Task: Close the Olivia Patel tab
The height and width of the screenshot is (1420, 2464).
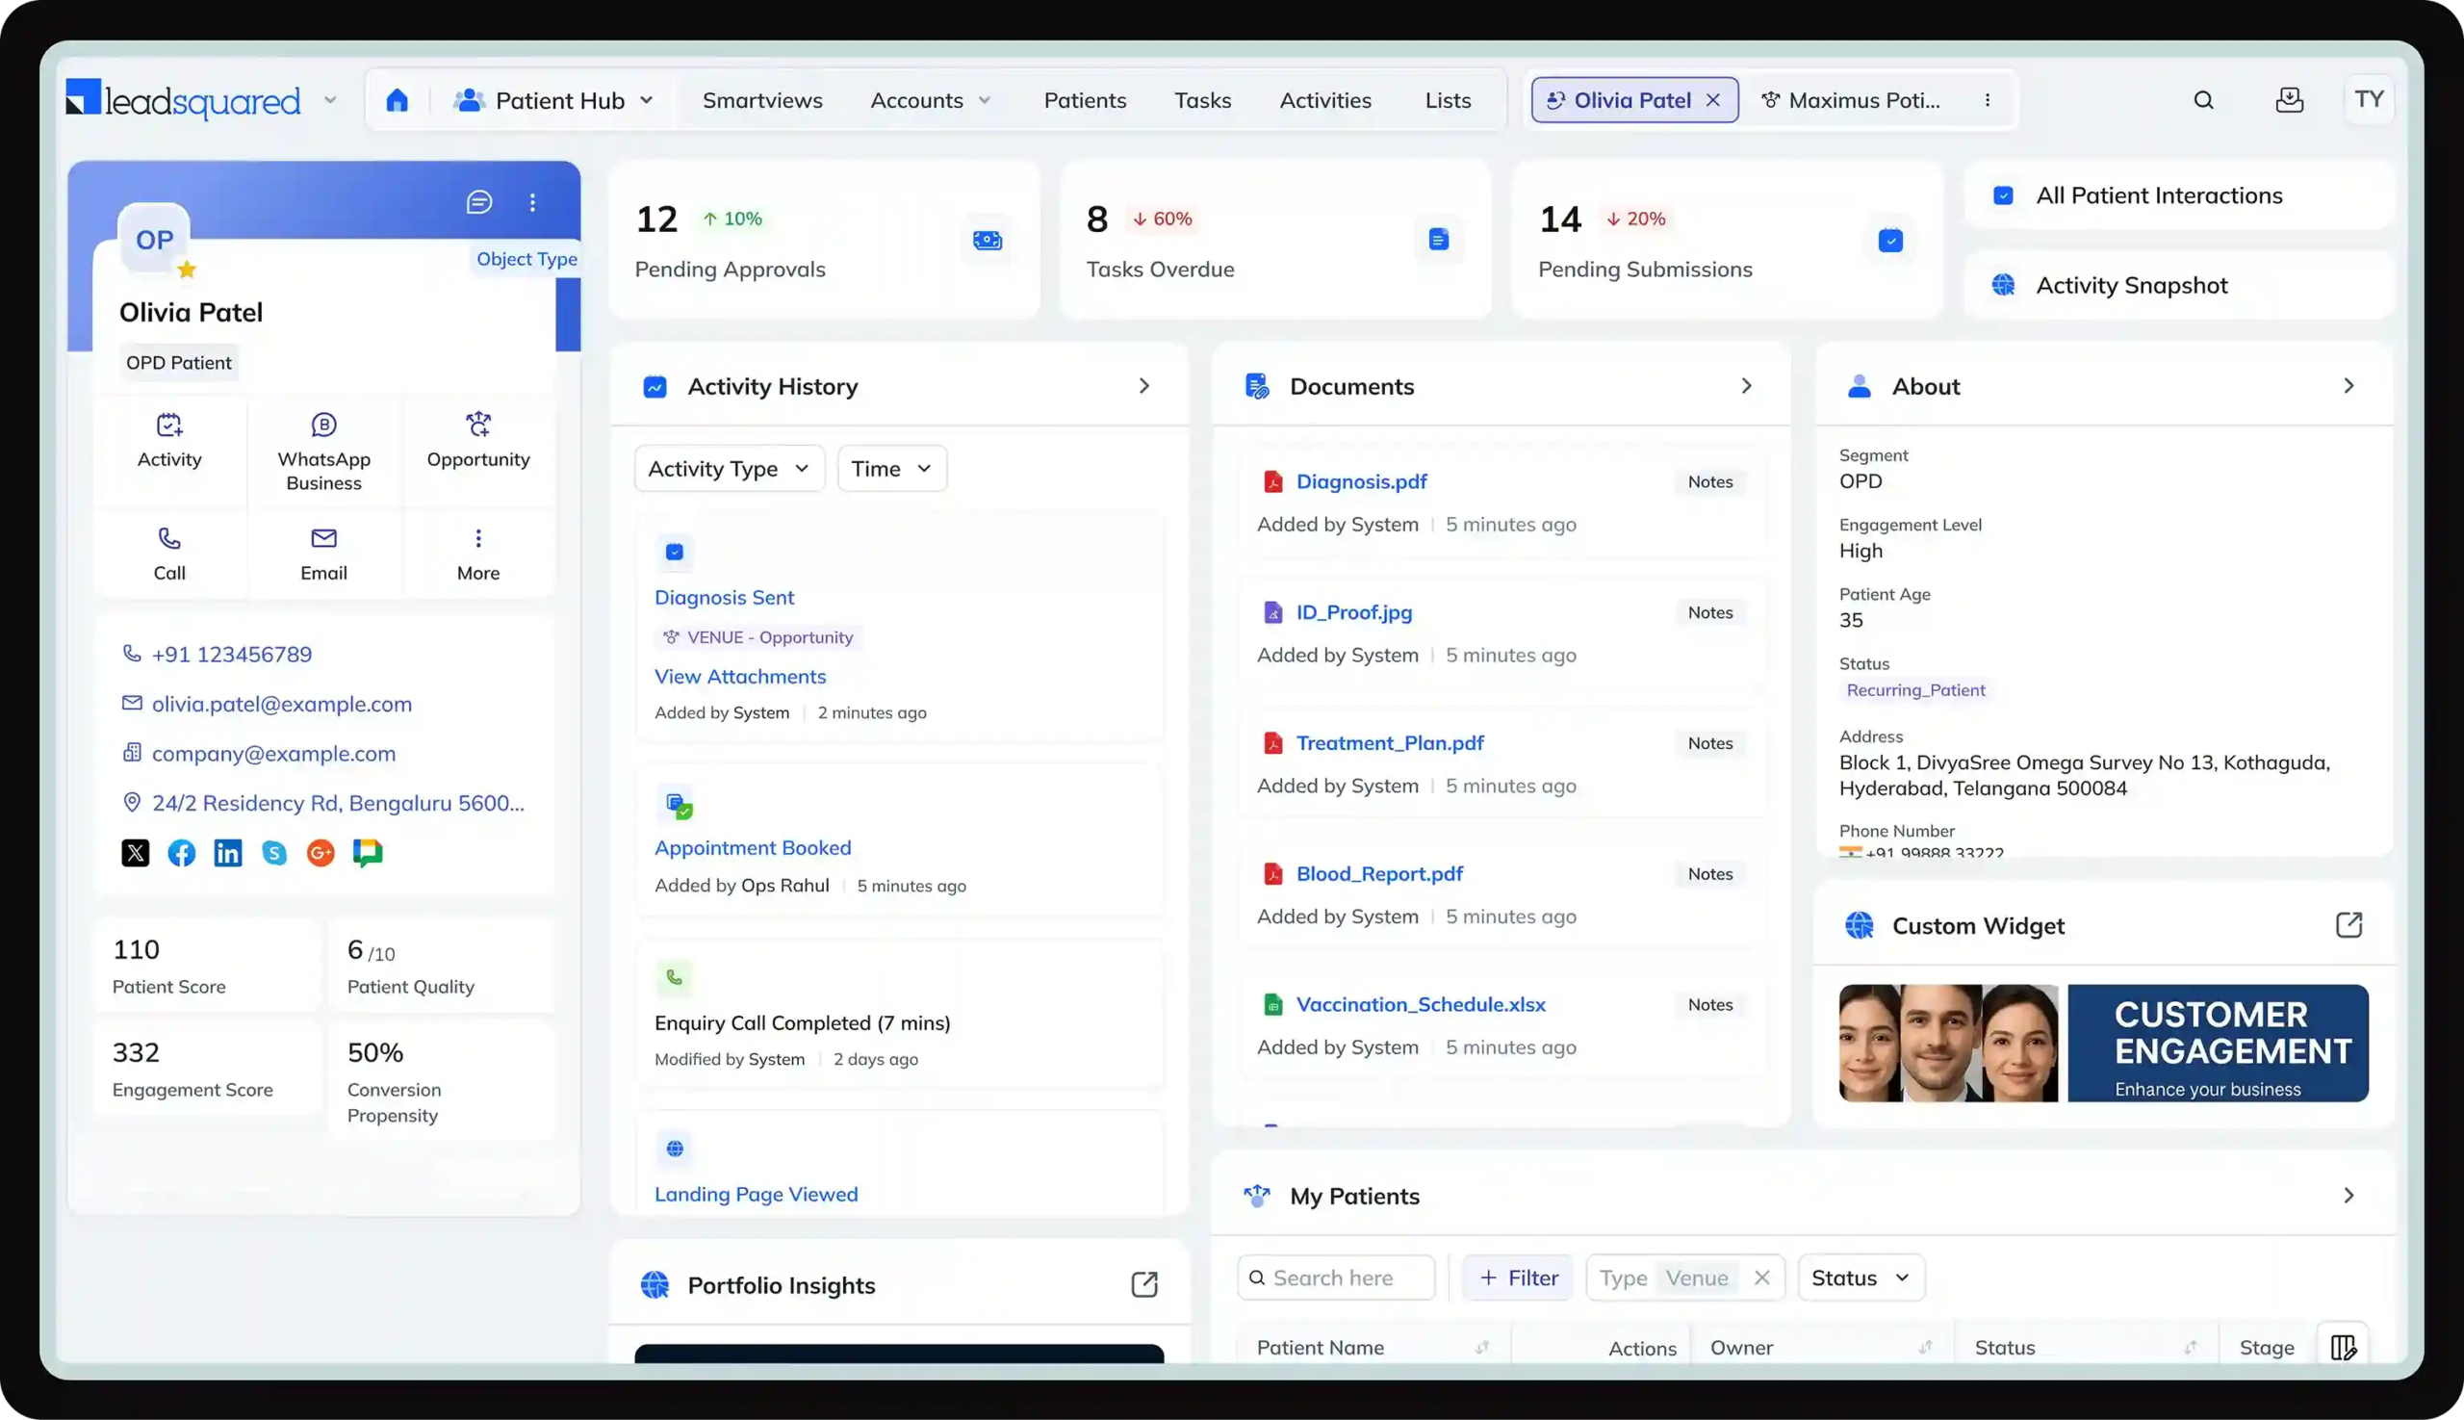Action: [x=1712, y=100]
